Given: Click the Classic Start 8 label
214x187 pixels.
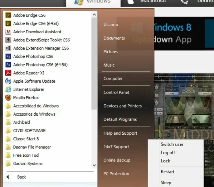Looking at the screenshot, I should [26, 139].
